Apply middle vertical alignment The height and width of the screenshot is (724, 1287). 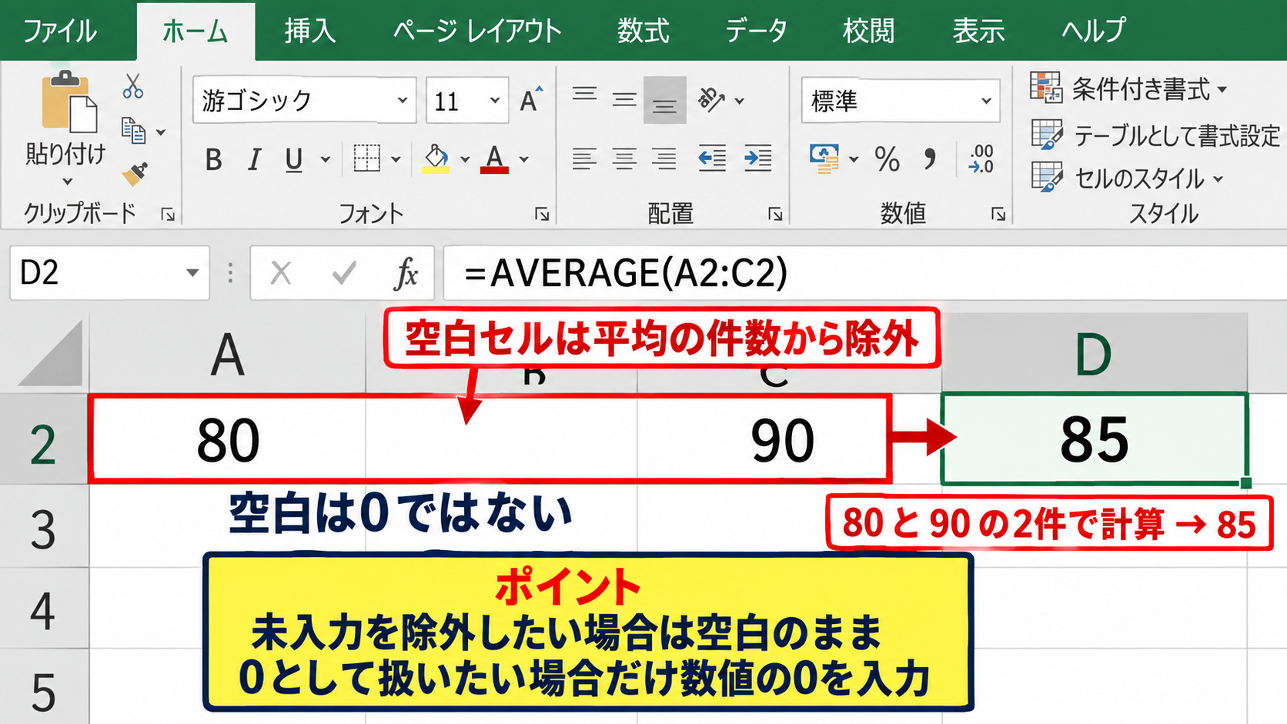click(624, 100)
